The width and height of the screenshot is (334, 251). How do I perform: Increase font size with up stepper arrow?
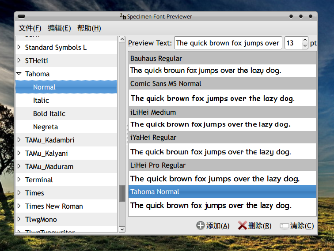[305, 40]
